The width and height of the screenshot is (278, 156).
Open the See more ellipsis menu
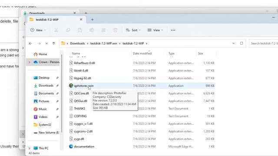click(x=173, y=30)
